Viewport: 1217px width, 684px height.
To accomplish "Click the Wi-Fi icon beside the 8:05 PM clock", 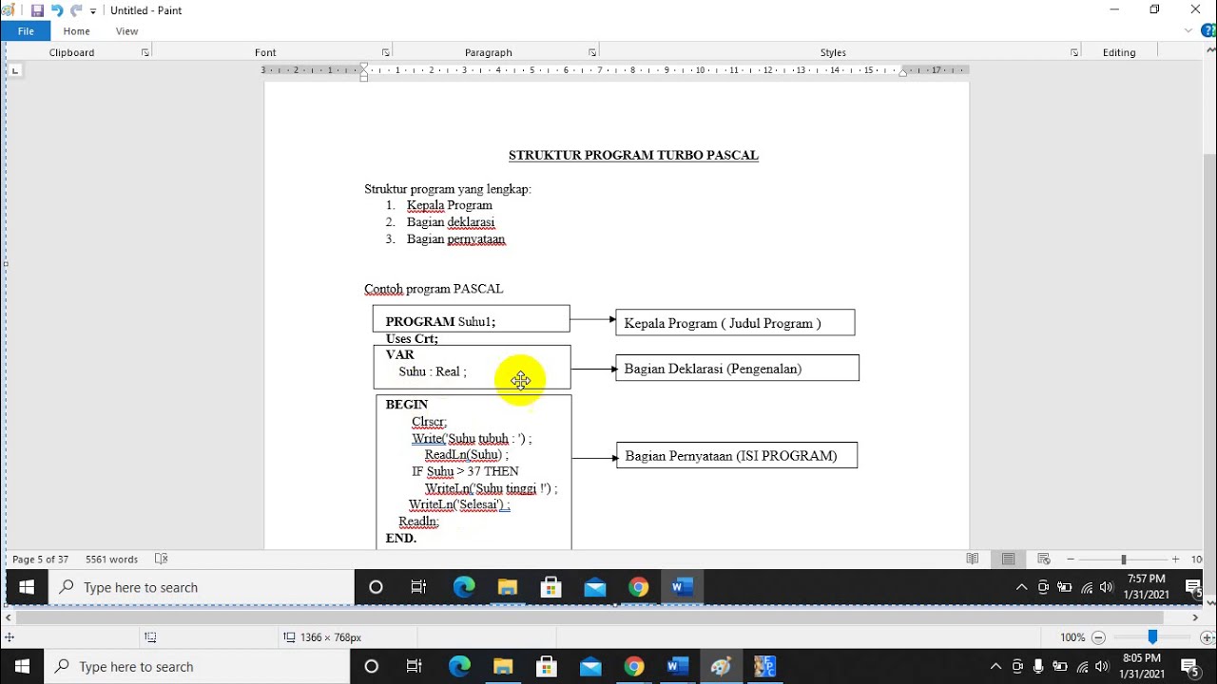I will [x=1081, y=667].
